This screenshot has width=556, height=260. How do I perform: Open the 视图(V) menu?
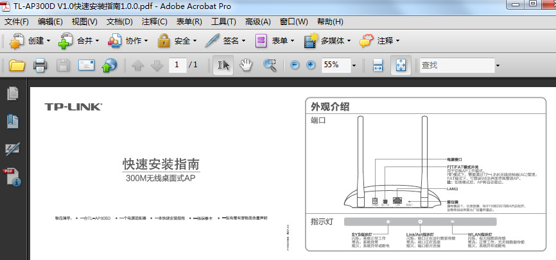[x=84, y=22]
